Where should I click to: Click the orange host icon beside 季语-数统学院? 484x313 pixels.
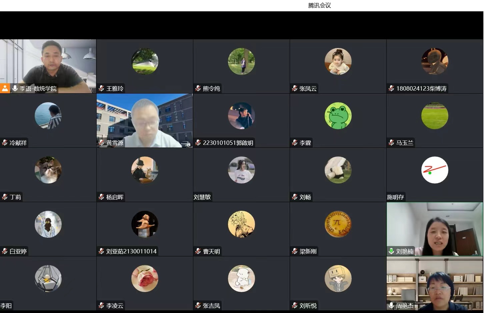[x=5, y=89]
